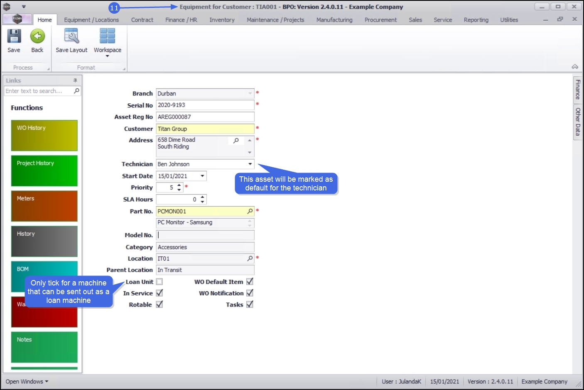Open the Finance side panel tab
Viewport: 584px width, 390px height.
tap(578, 89)
